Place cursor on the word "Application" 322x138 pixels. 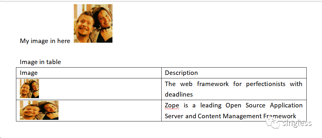point(286,105)
